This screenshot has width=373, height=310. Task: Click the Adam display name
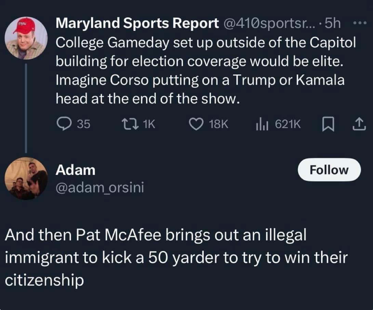point(76,170)
